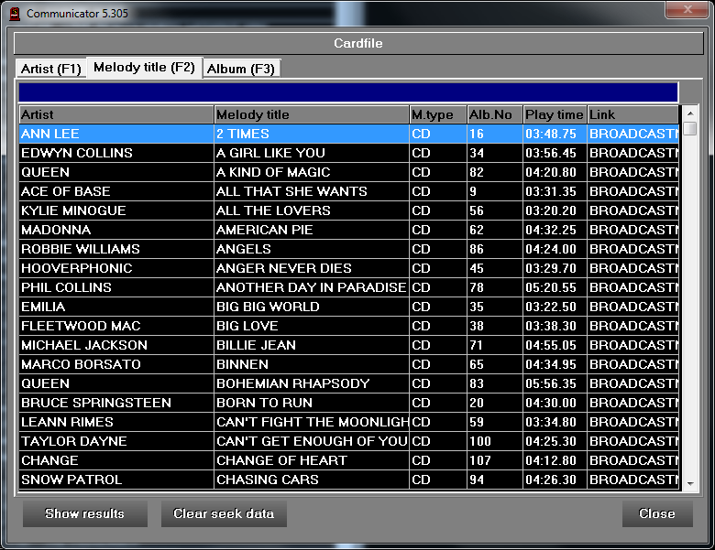This screenshot has height=550, width=715.
Task: Click the Alb.No column header
Action: point(495,114)
